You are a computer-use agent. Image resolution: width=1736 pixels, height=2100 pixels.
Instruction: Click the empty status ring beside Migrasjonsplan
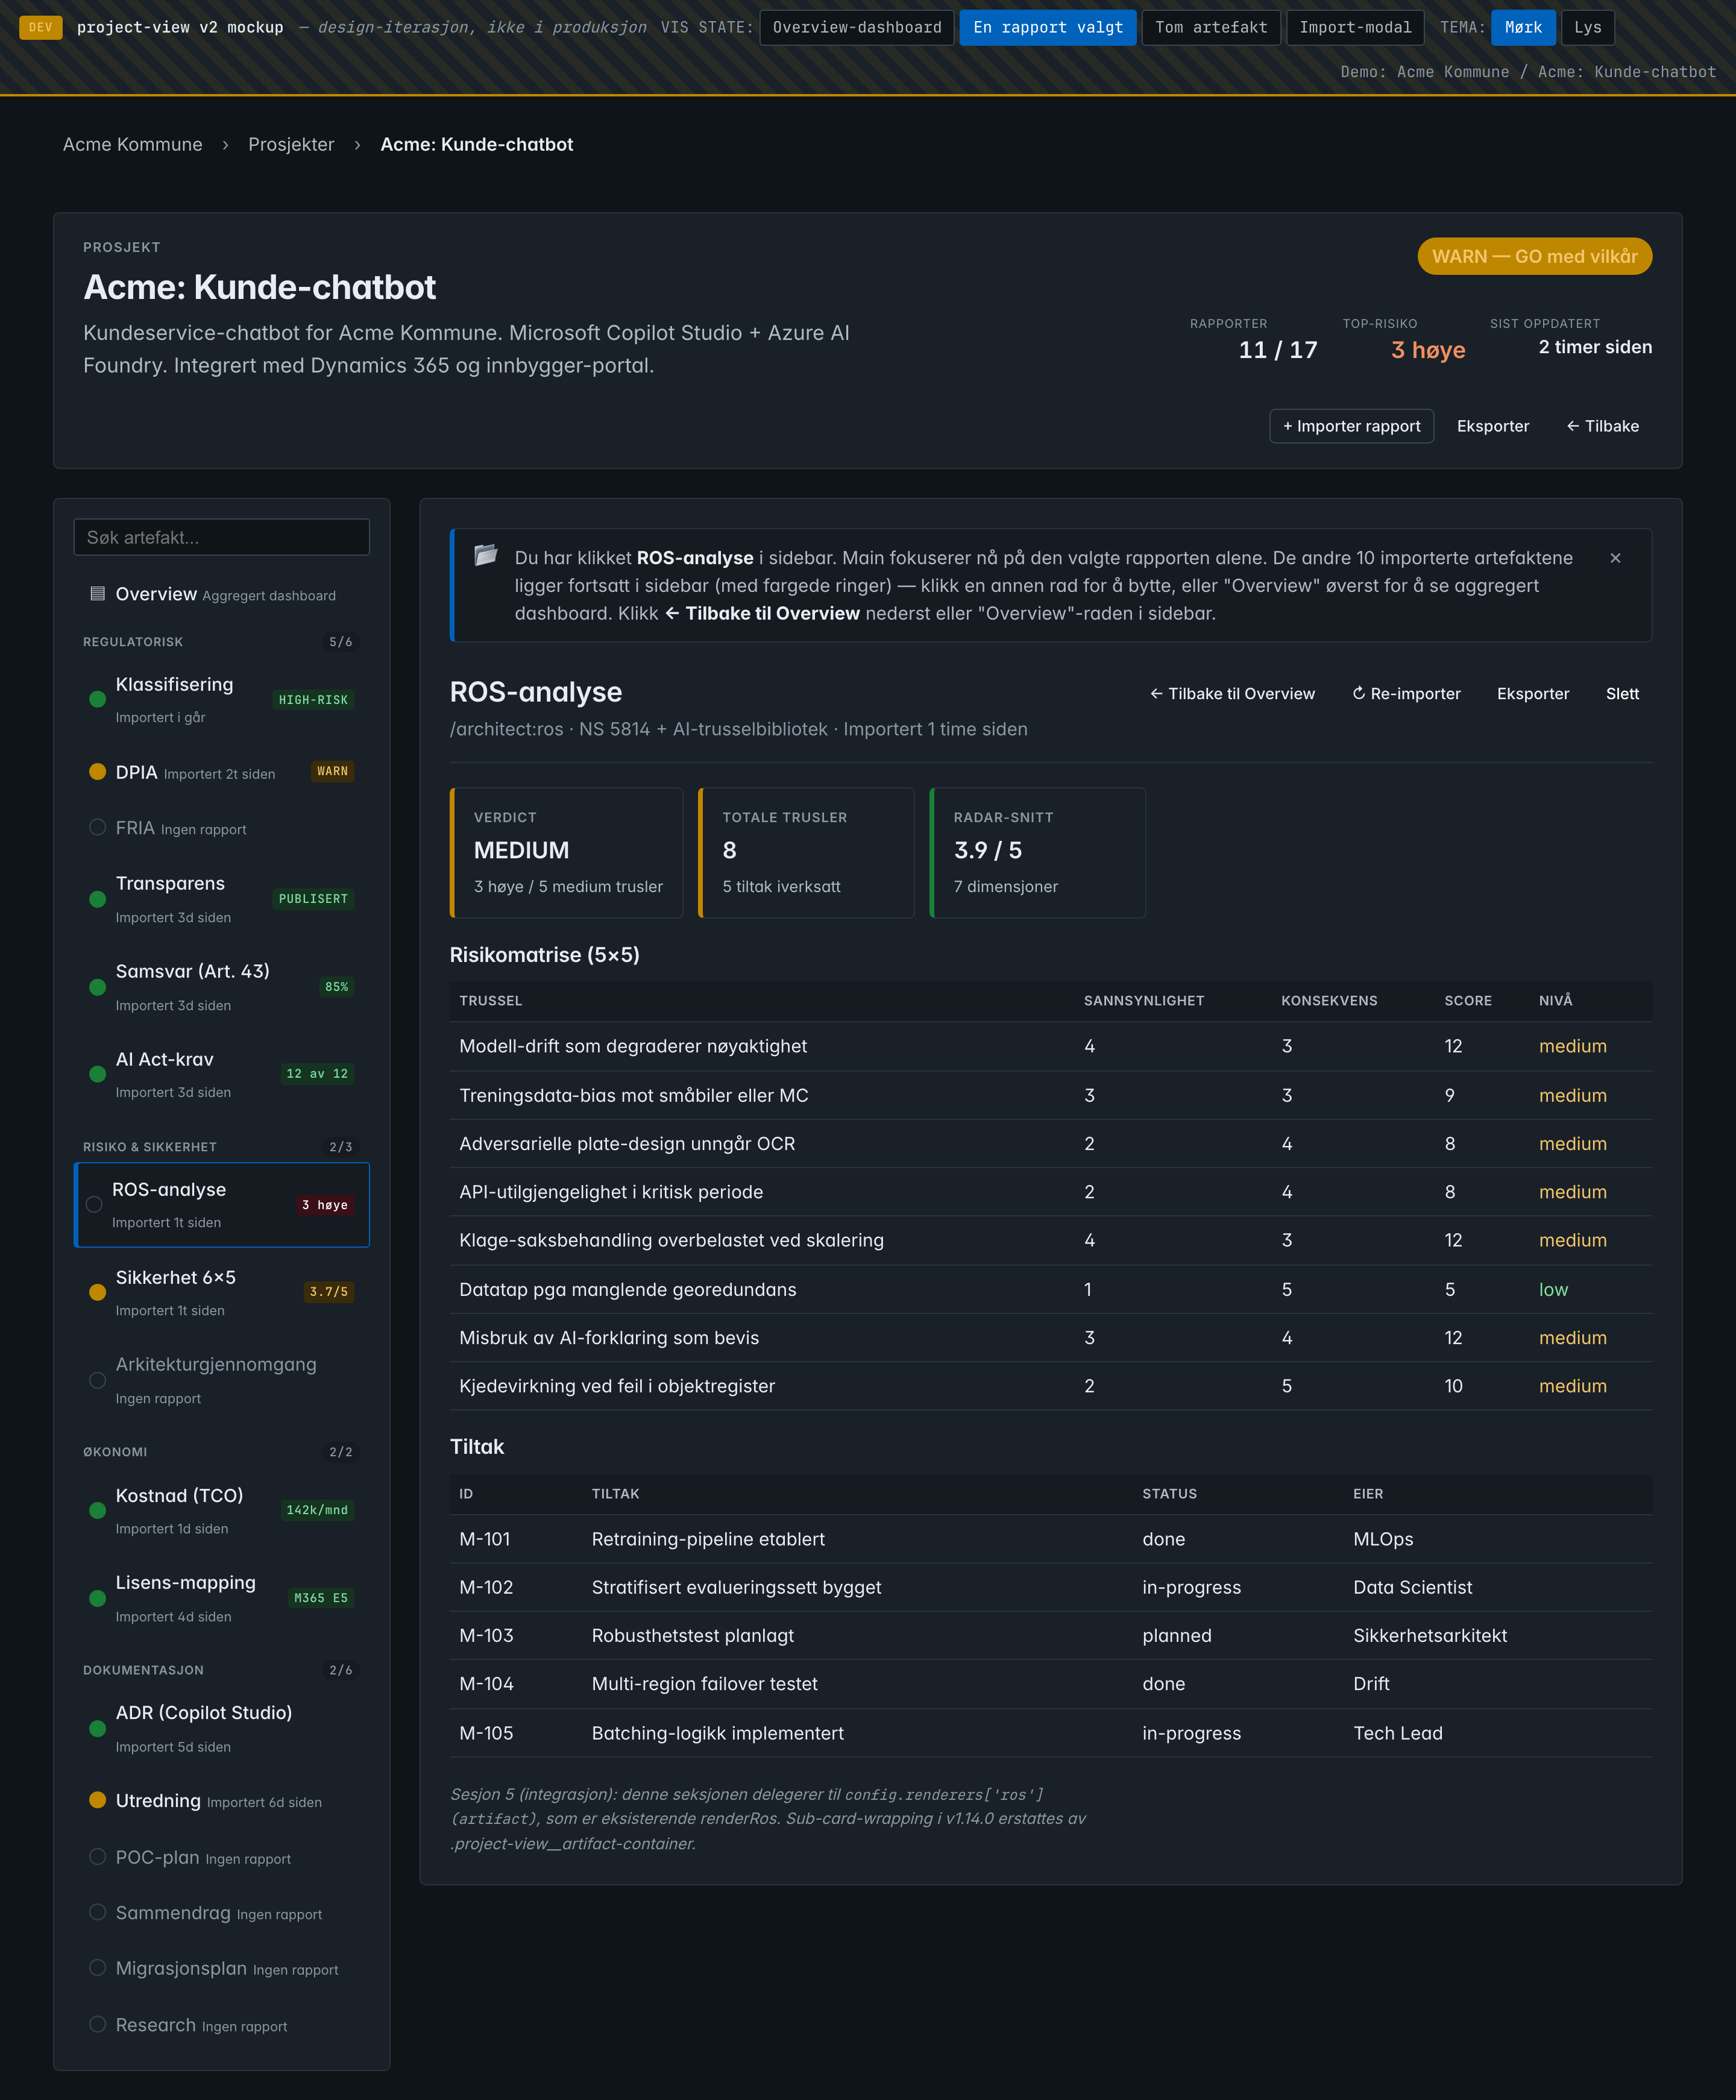[x=97, y=1968]
